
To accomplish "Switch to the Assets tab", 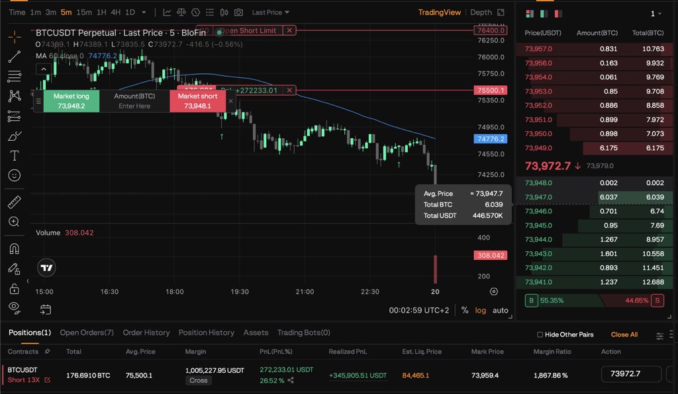I will 256,333.
